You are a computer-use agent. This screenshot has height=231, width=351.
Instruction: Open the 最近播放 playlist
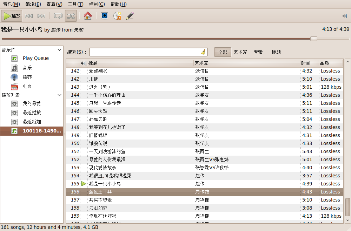(32, 113)
